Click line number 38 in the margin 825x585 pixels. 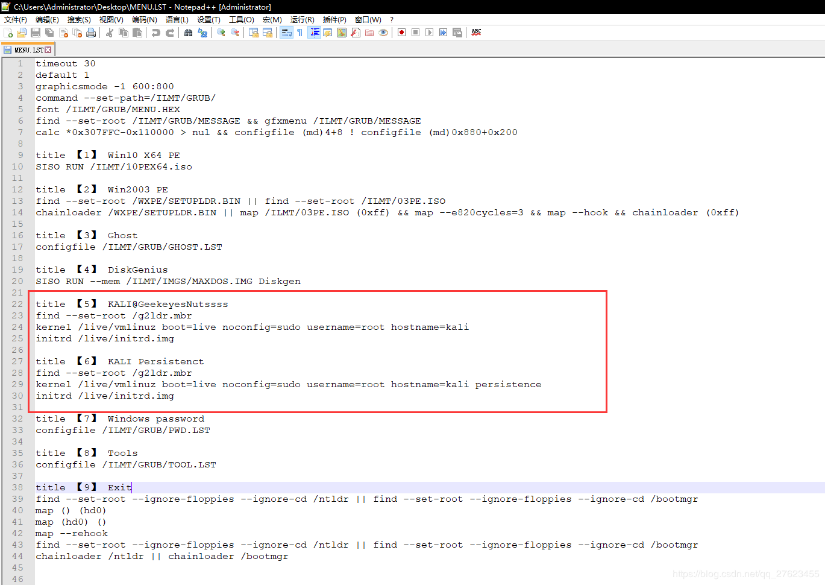[17, 487]
